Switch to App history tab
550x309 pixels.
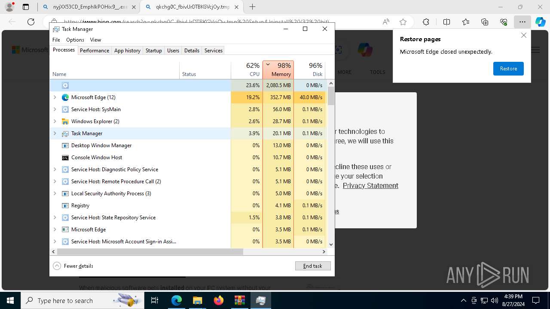click(127, 50)
